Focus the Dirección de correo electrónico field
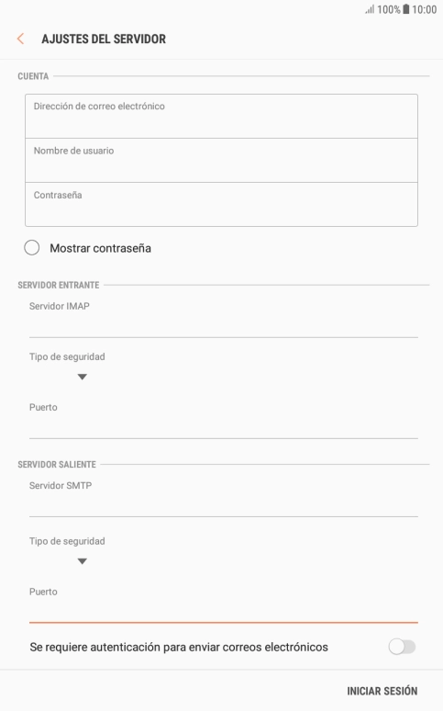443x711 pixels. click(x=221, y=116)
